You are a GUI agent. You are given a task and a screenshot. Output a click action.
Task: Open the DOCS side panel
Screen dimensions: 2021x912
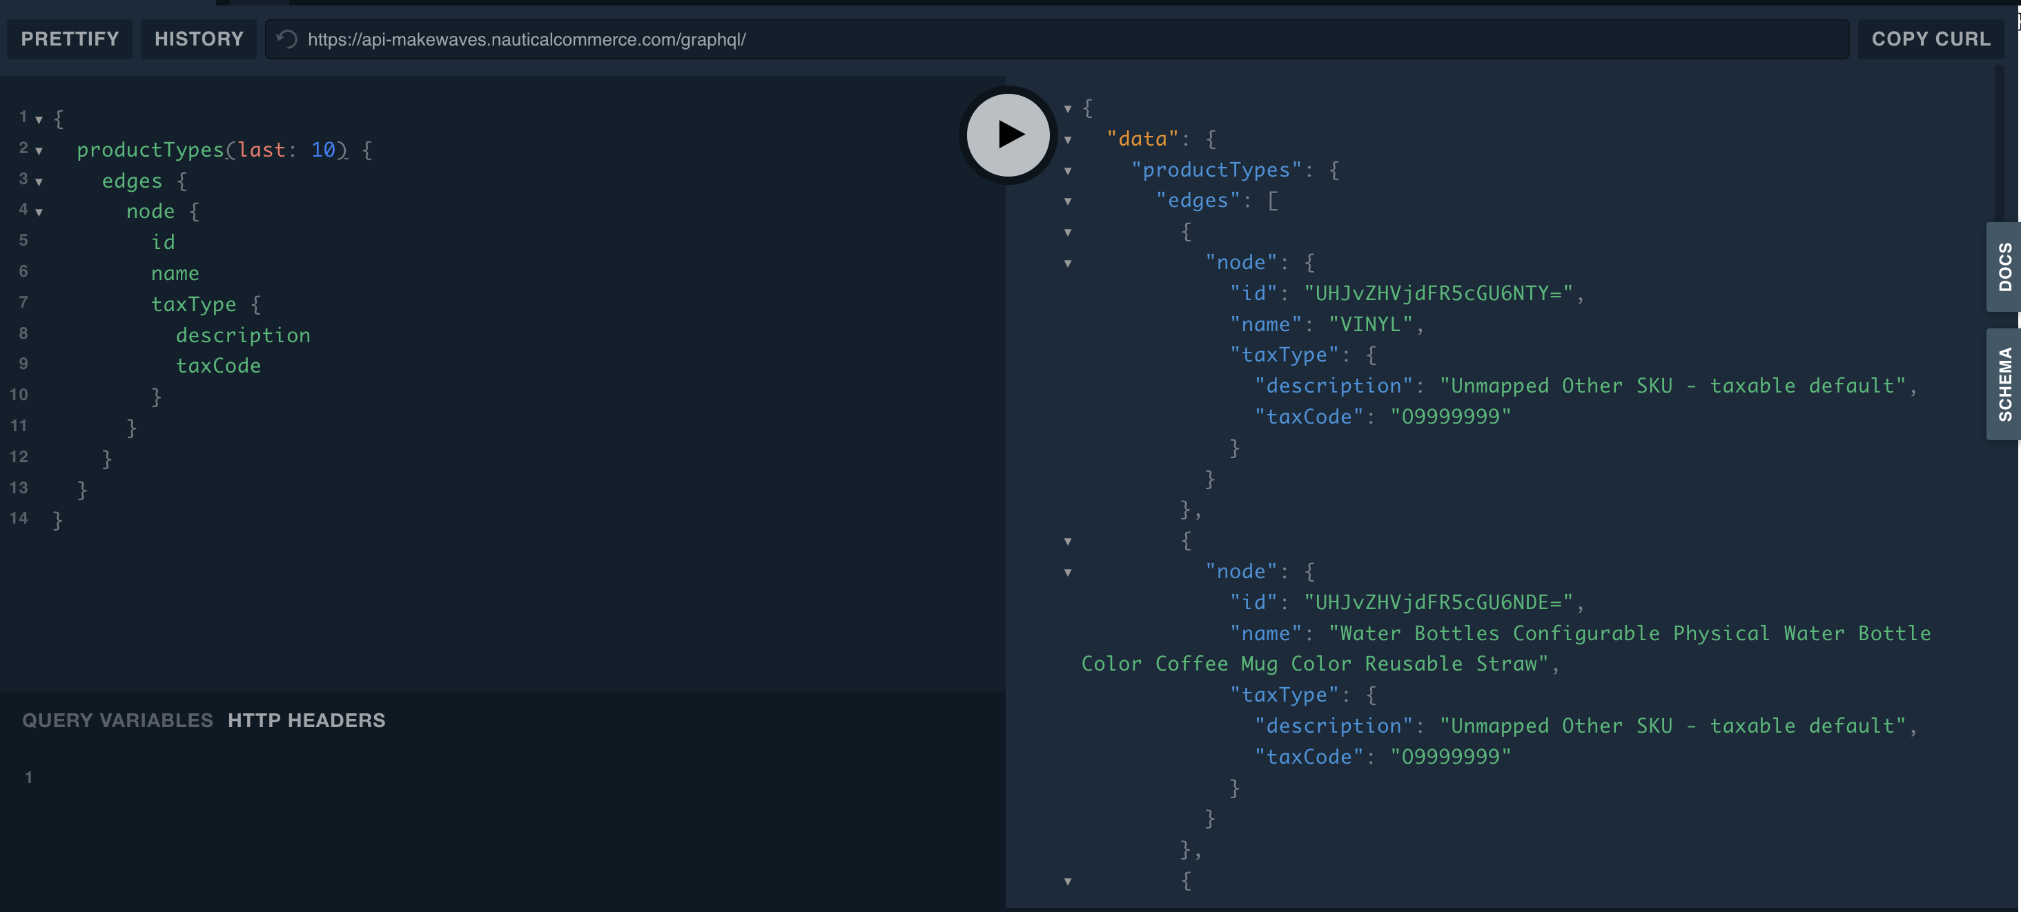[2004, 266]
